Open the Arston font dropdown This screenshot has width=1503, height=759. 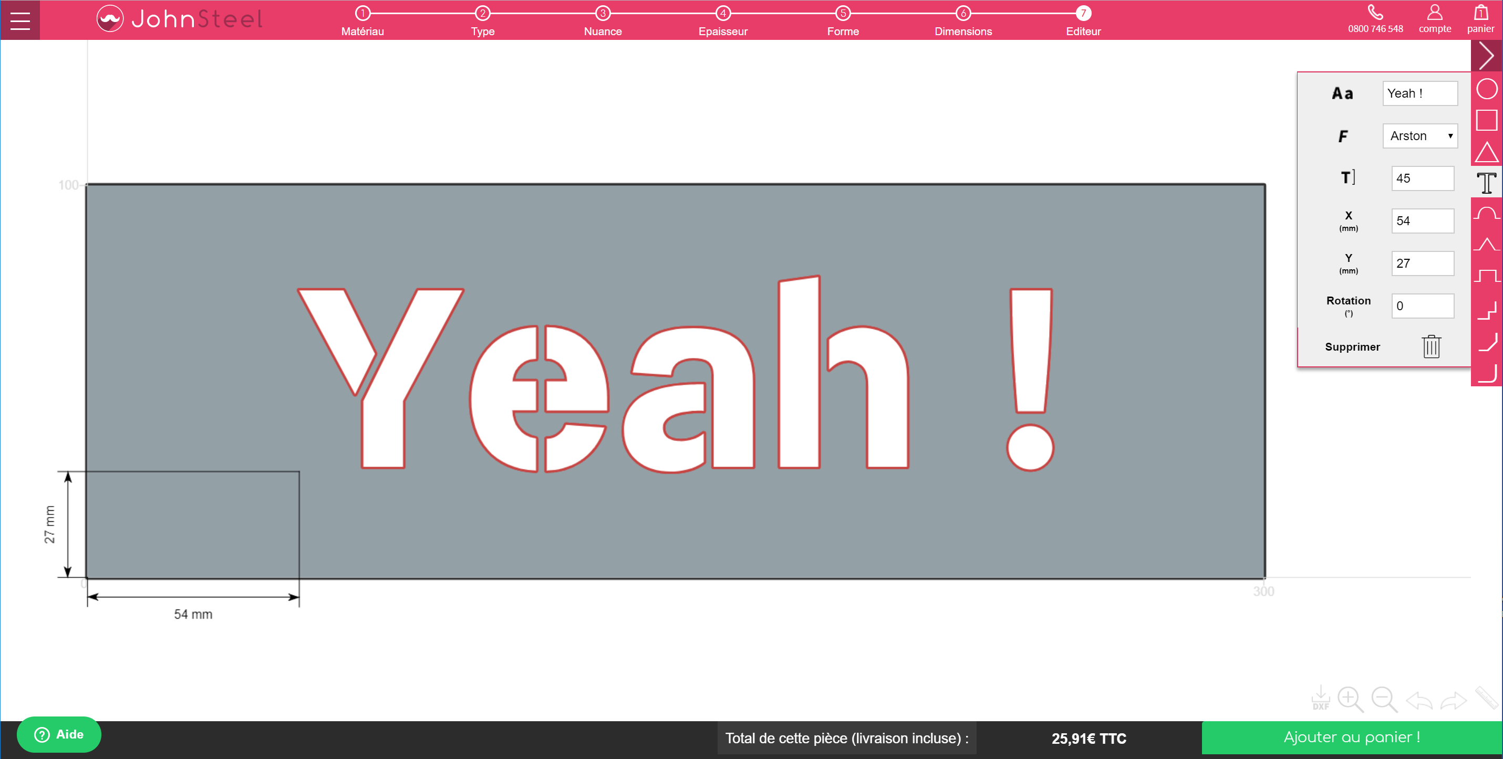click(x=1419, y=136)
